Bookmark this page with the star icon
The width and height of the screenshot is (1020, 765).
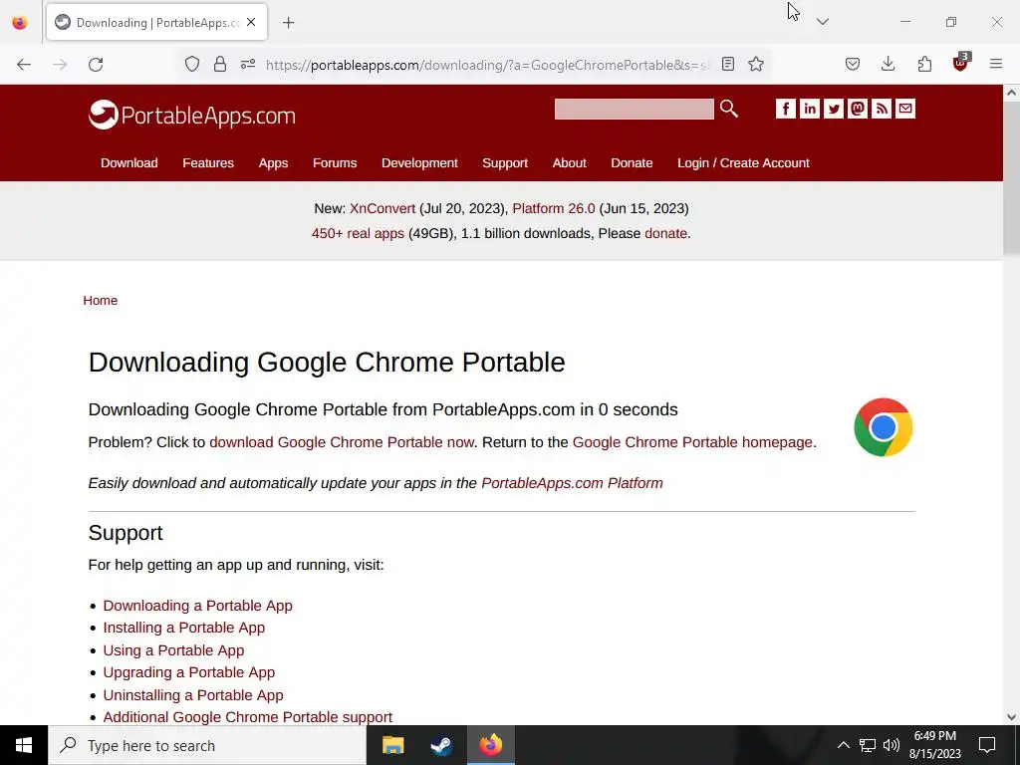(756, 64)
